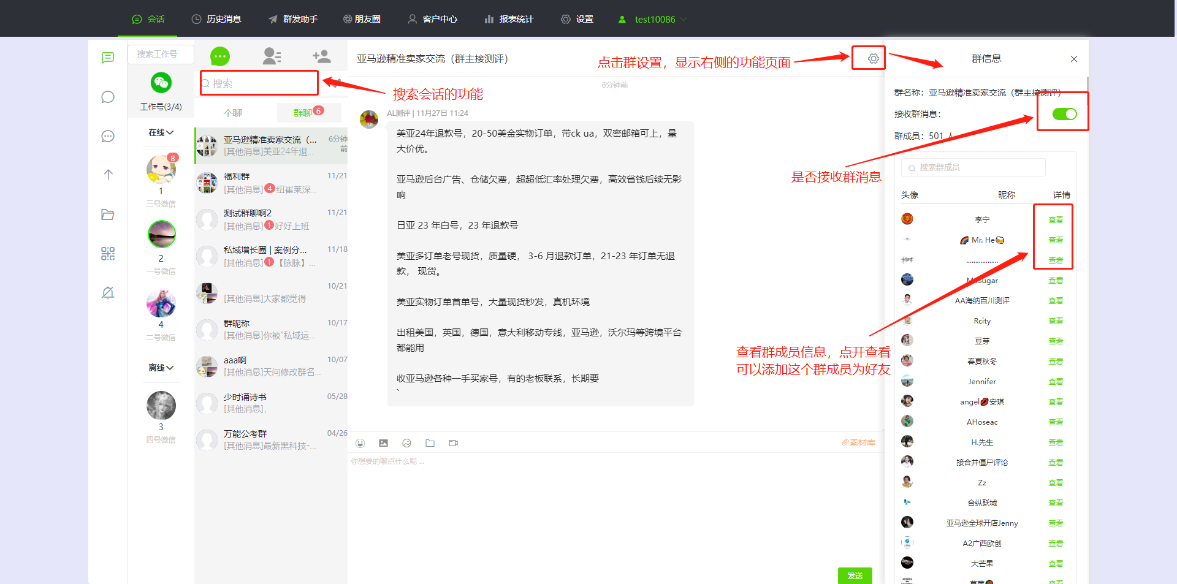Click the video icon in chat toolbar
The height and width of the screenshot is (584, 1177).
tap(453, 443)
